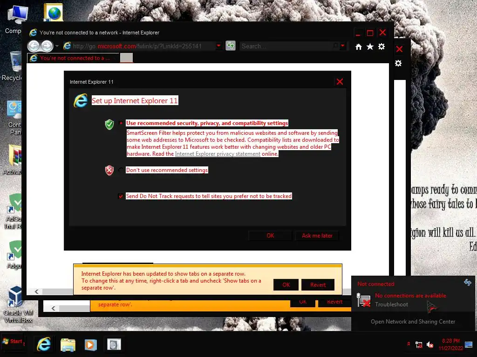477x357 pixels.
Task: Click Troubleshoot in the network flyout
Action: pos(391,304)
